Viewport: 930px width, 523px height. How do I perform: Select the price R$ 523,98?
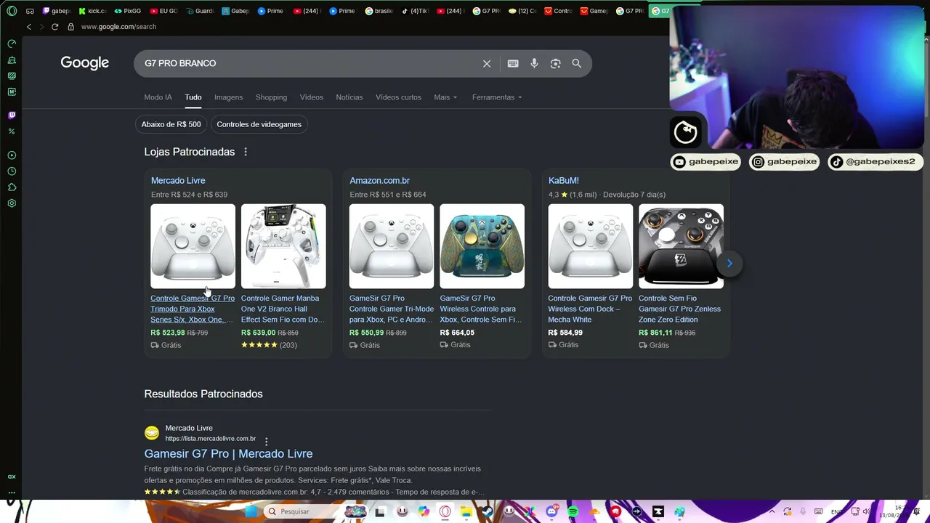(168, 333)
